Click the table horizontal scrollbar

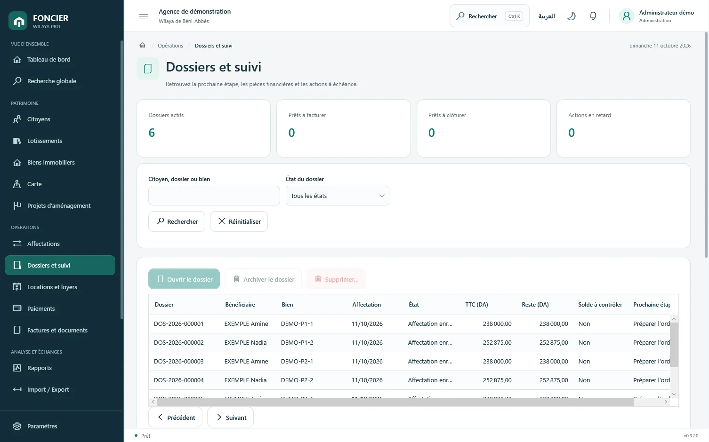395,402
